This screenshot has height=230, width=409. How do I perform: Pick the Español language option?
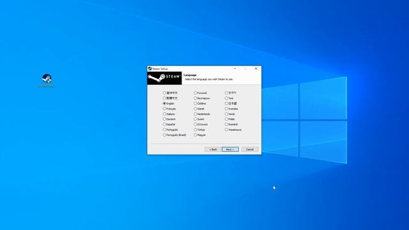point(164,125)
